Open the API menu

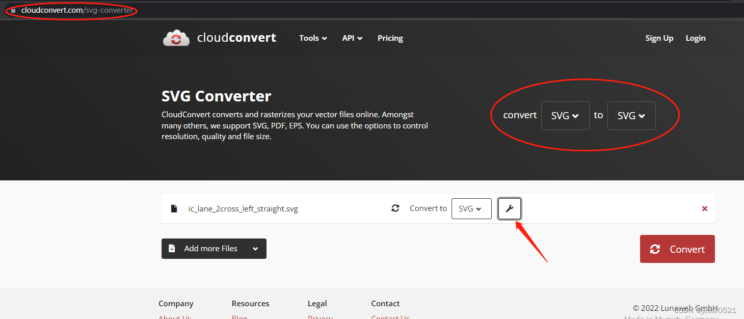(x=352, y=38)
